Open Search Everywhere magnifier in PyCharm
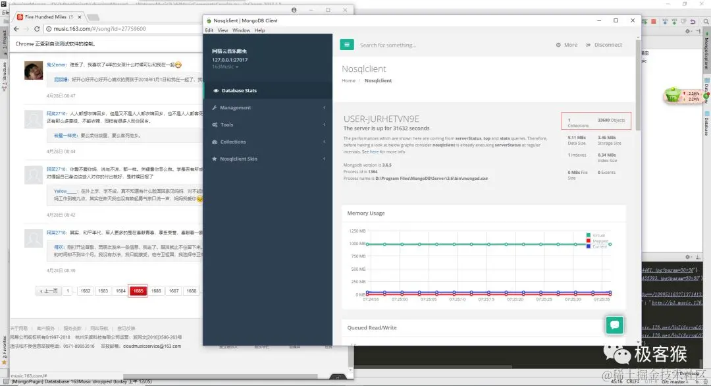 pyautogui.click(x=706, y=21)
